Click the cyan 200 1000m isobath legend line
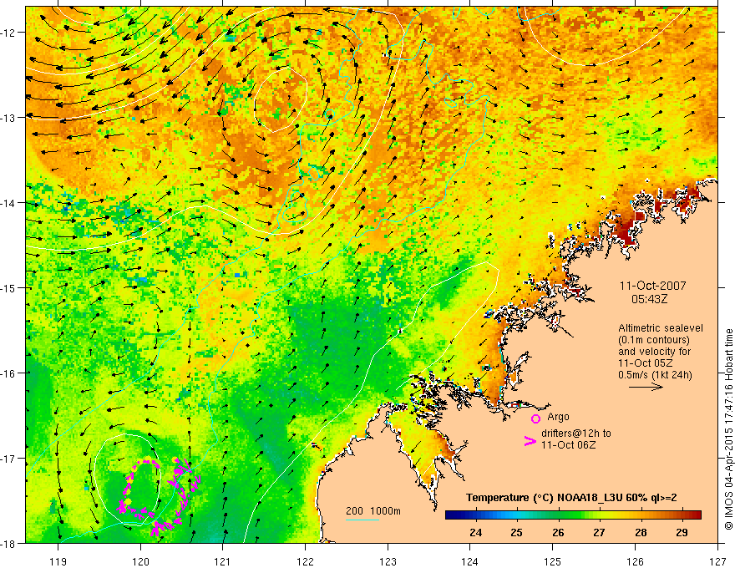735x568 pixels. point(362,520)
